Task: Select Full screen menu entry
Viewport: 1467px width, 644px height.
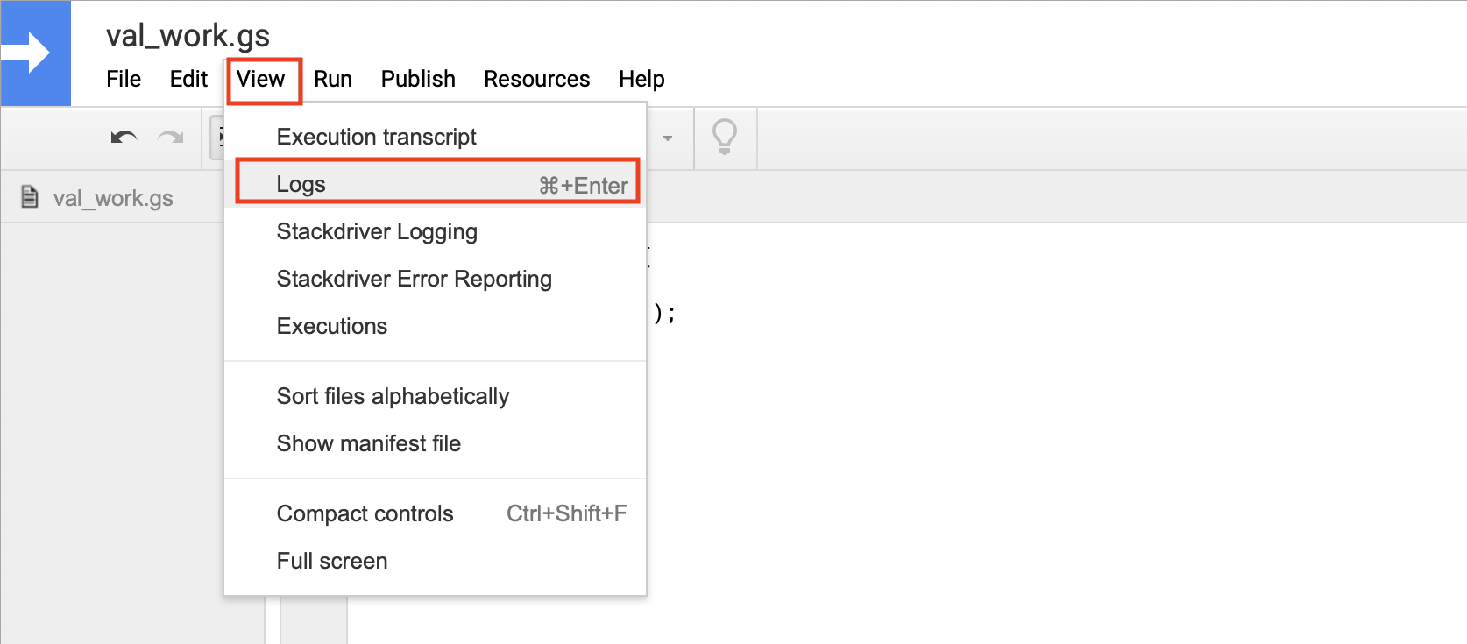Action: tap(436, 561)
